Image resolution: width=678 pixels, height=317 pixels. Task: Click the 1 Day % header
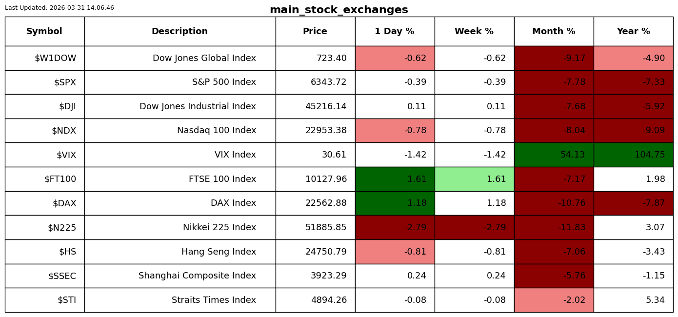pyautogui.click(x=395, y=31)
